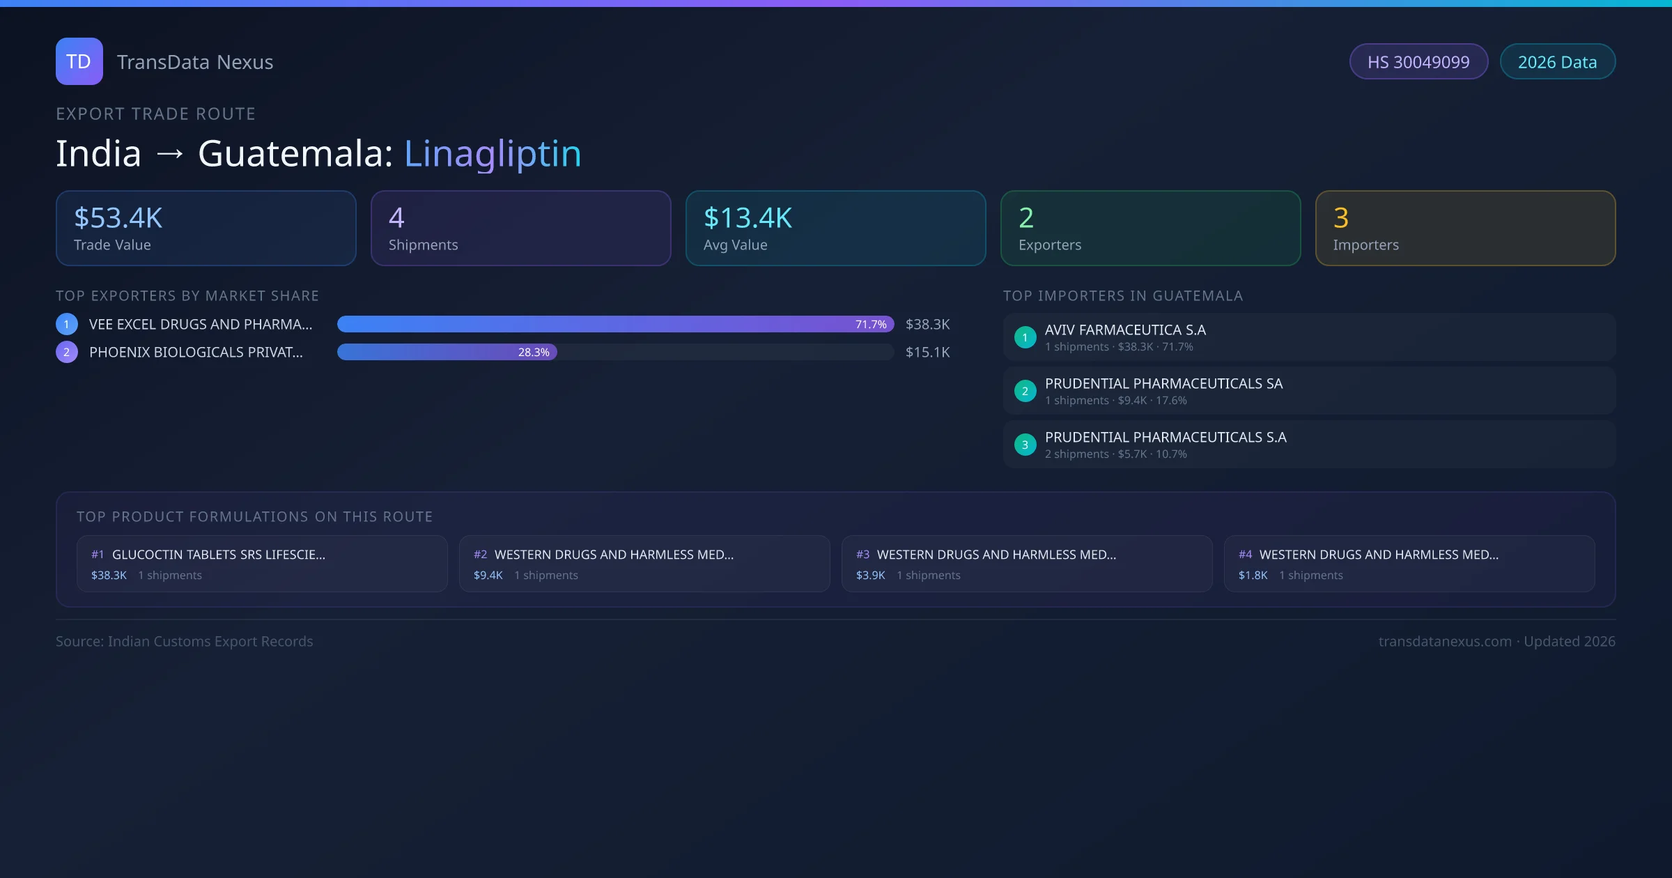Click the blue rank 1 exporter badge
Viewport: 1672px width, 878px height.
pyautogui.click(x=67, y=324)
